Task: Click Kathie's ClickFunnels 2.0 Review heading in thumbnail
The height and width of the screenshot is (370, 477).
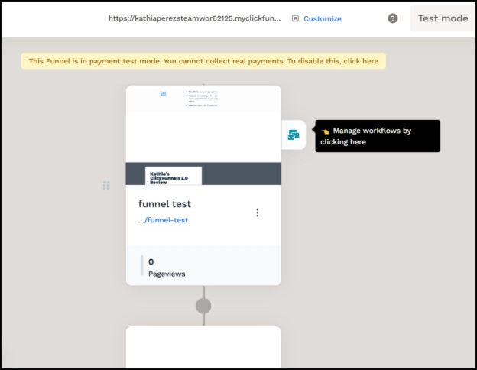Action: [169, 178]
